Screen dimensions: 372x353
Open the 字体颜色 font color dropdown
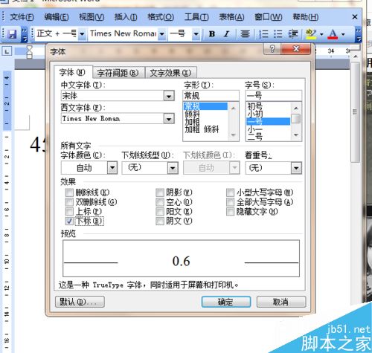[x=112, y=168]
